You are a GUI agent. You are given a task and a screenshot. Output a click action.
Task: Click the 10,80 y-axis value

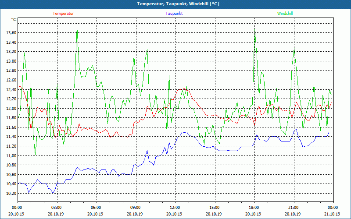point(11,165)
